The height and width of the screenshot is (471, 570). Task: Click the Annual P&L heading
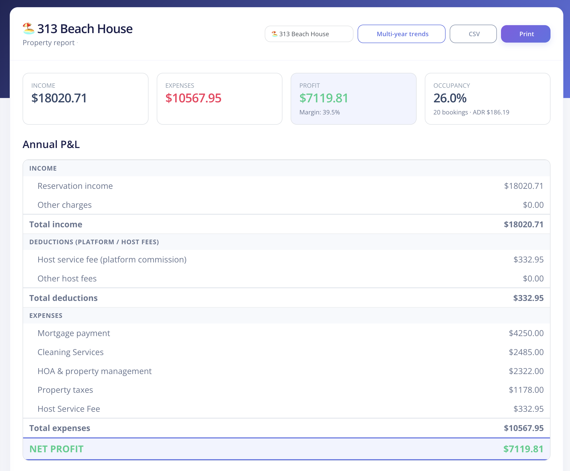(x=51, y=144)
